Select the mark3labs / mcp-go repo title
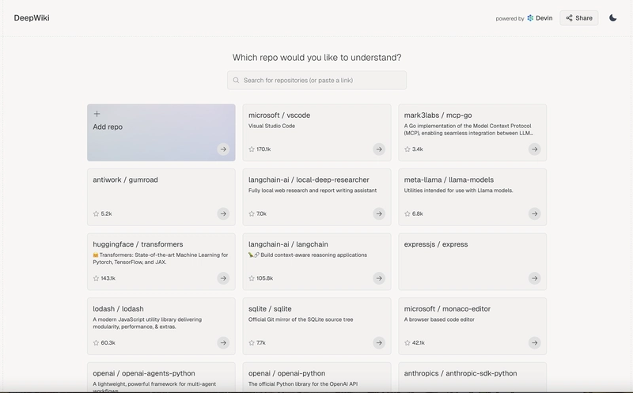The height and width of the screenshot is (393, 633). (438, 115)
